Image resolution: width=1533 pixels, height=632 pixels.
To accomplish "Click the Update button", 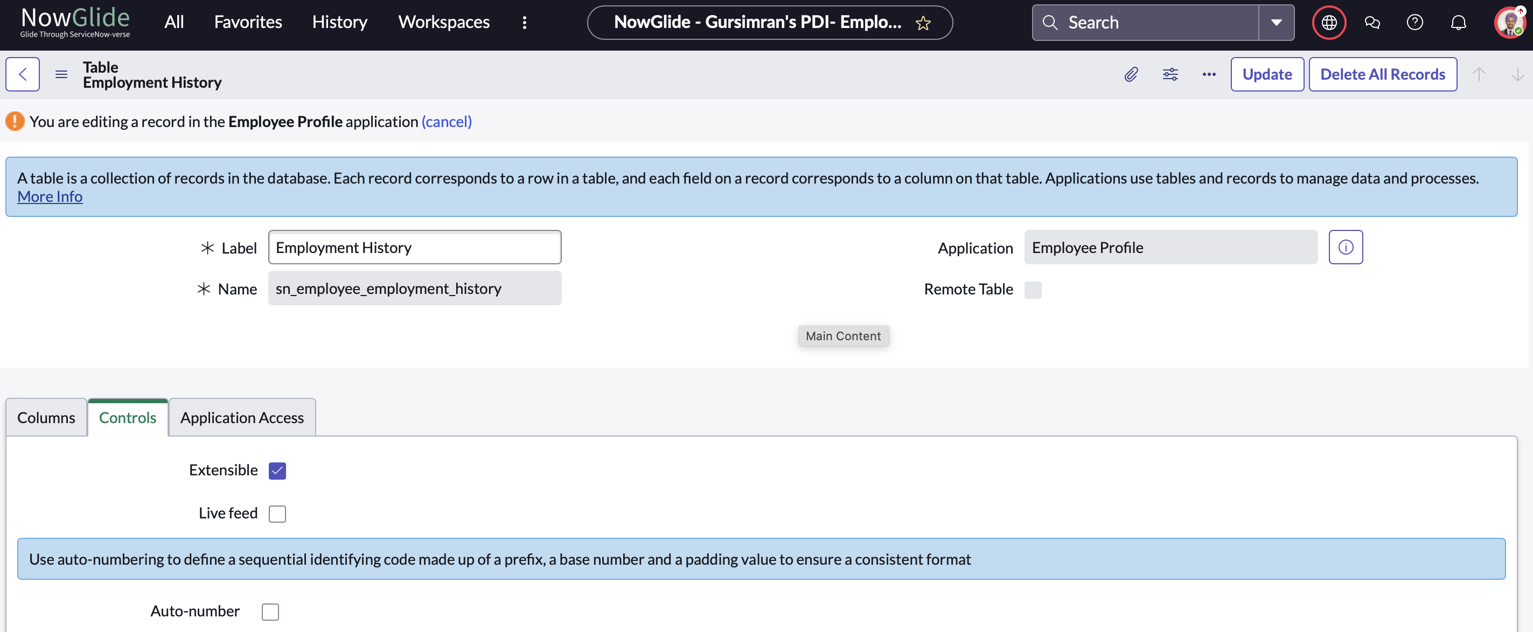I will (1267, 74).
